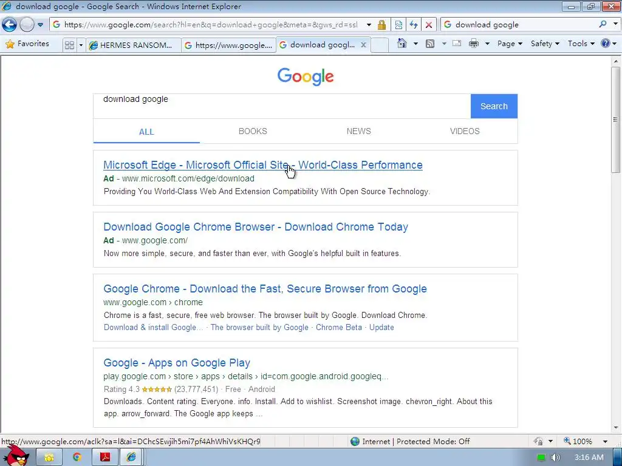Viewport: 622px width, 466px height.
Task: Click the vertical scrollbar down arrow
Action: click(616, 428)
